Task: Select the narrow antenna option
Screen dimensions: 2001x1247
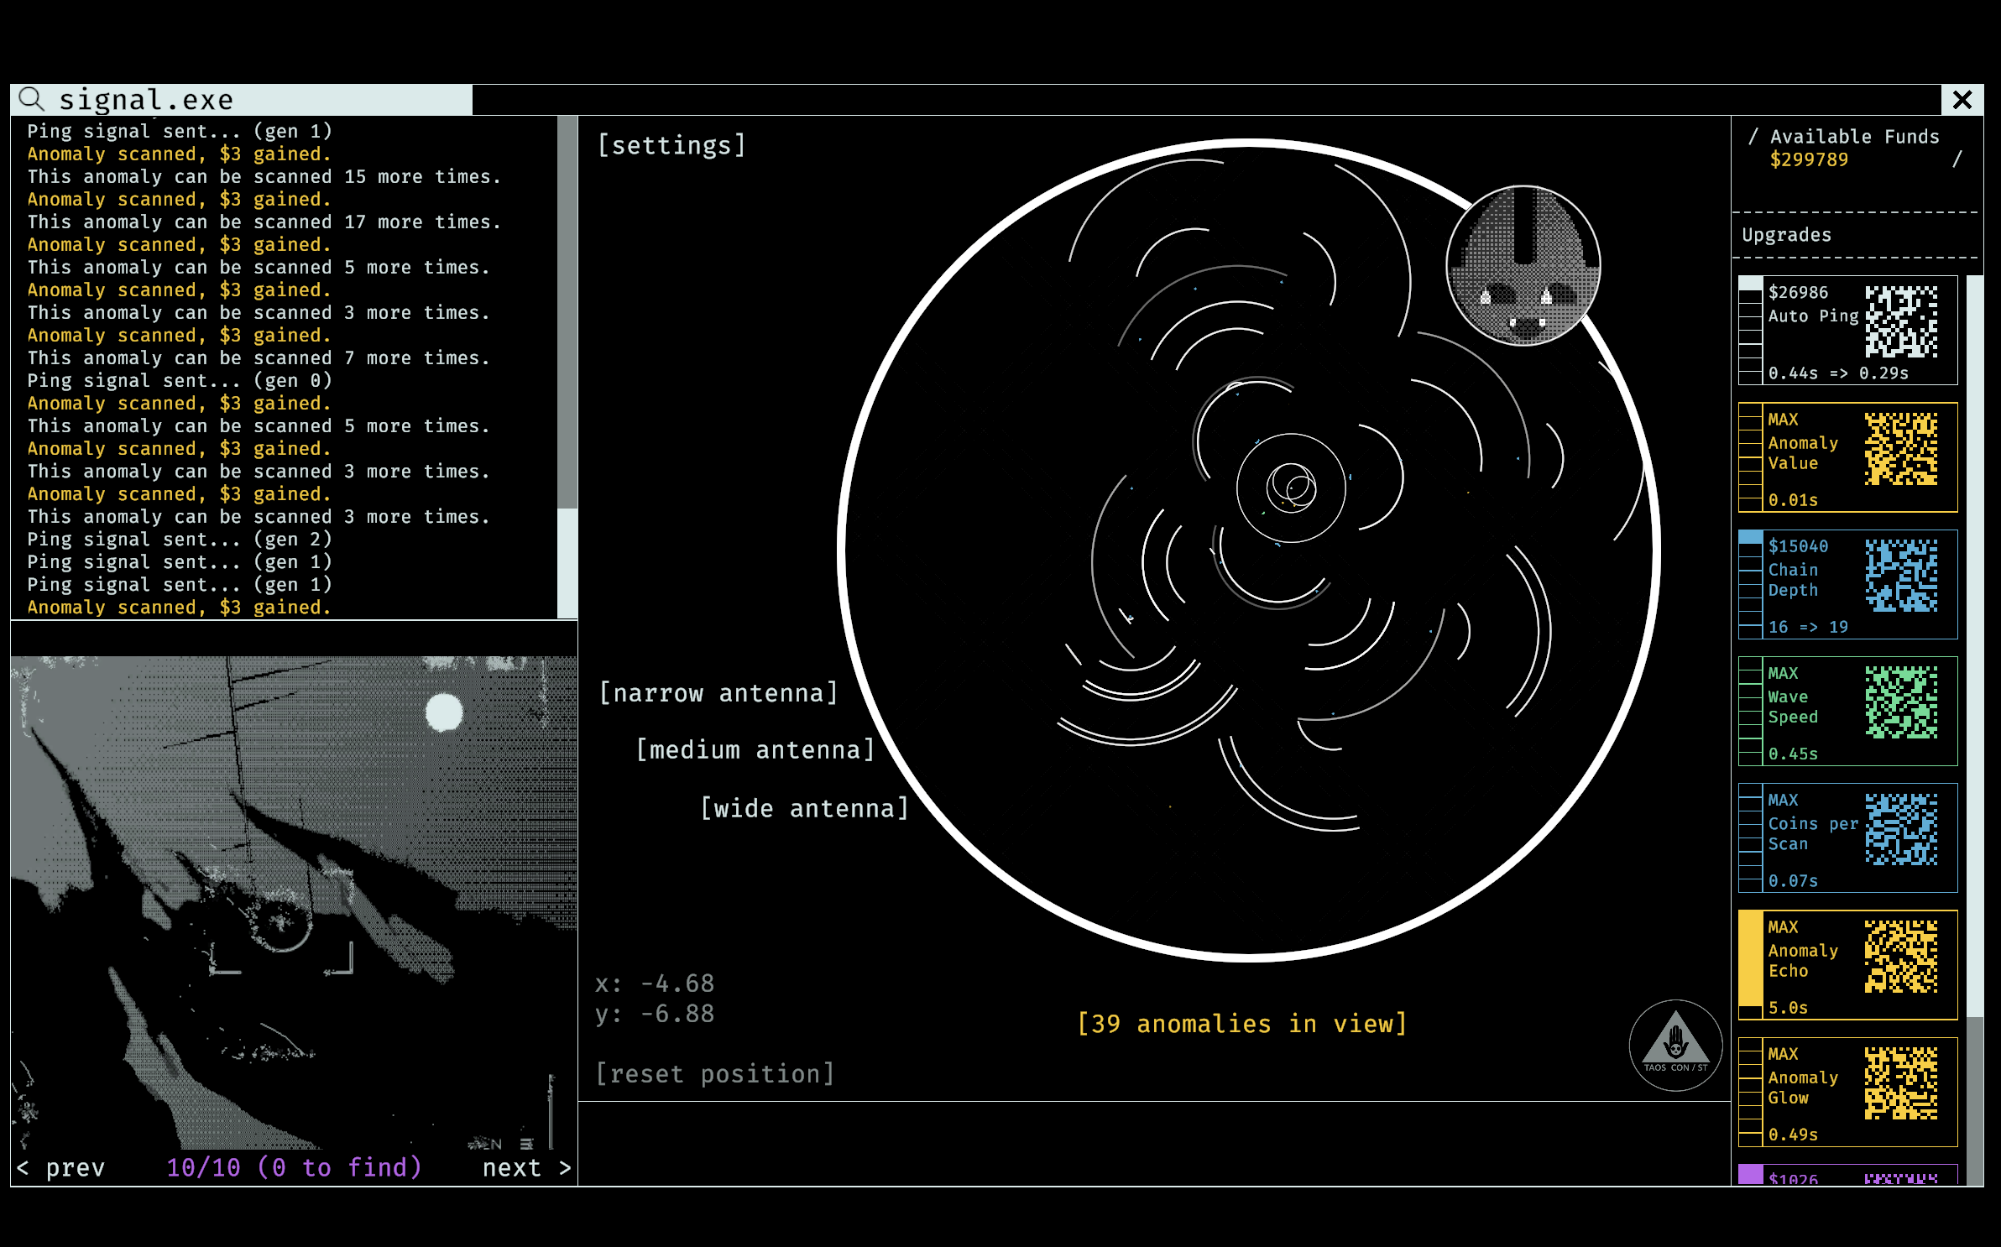Action: pyautogui.click(x=718, y=693)
